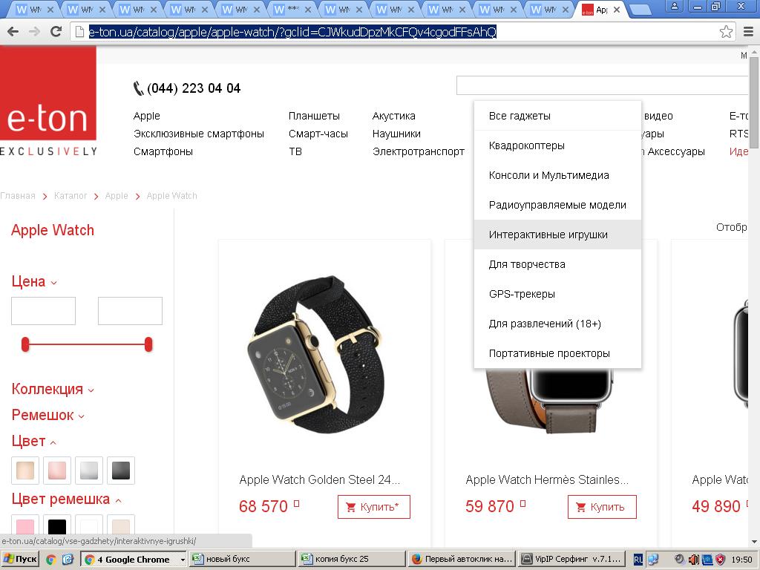Switch to the '4 Google Chrome' taskbar group

point(134,559)
